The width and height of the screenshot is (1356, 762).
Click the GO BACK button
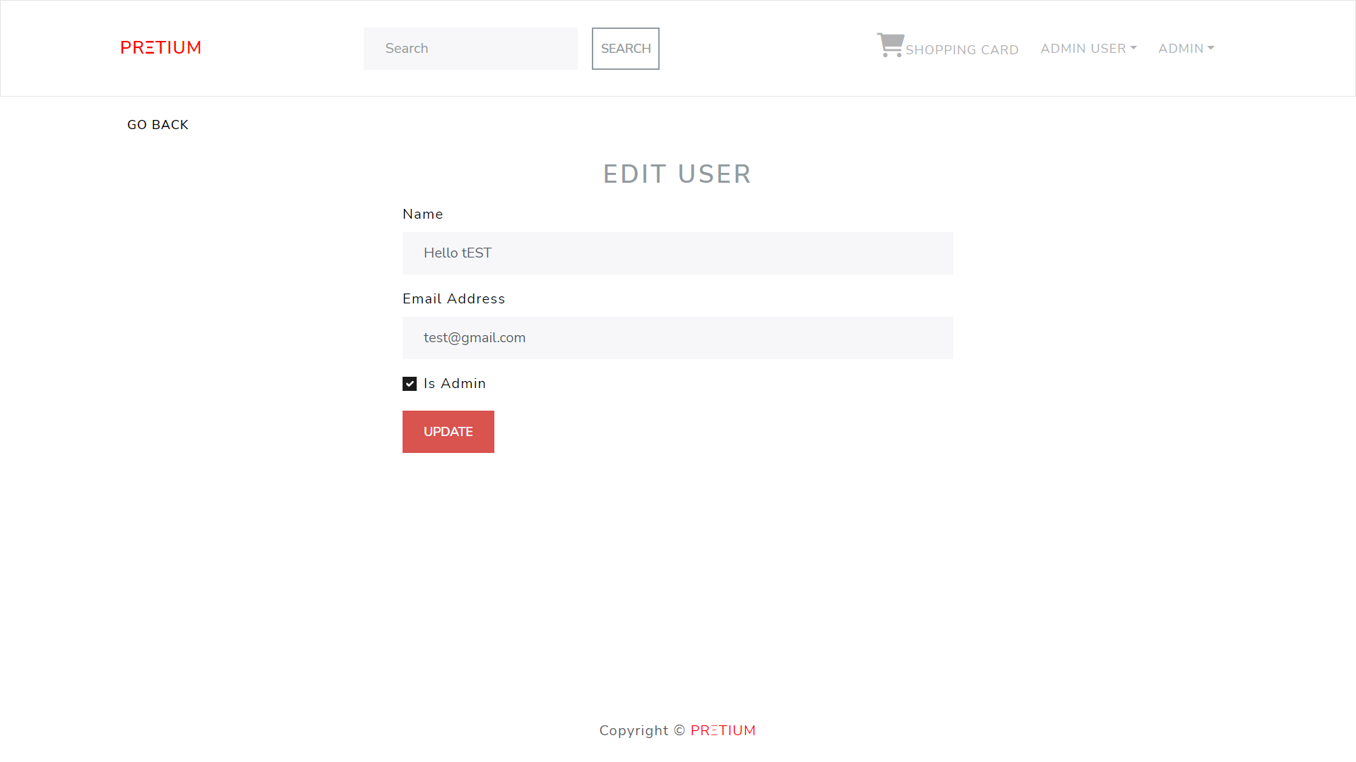pos(157,124)
